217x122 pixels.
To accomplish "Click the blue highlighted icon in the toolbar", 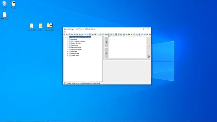I will [x=90, y=35].
